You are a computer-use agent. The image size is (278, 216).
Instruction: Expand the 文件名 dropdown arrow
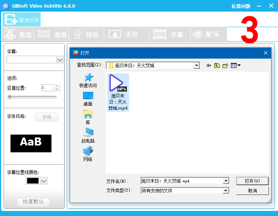(x=226, y=181)
